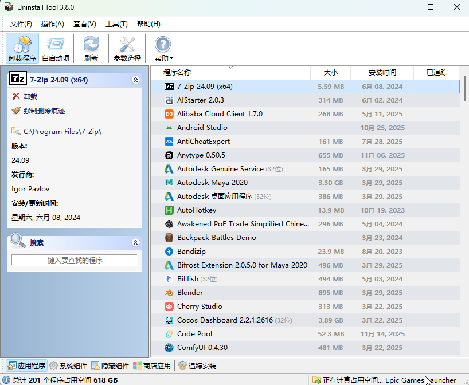Select the Bifrost Extension for Maya icon
The width and height of the screenshot is (469, 385).
click(169, 265)
